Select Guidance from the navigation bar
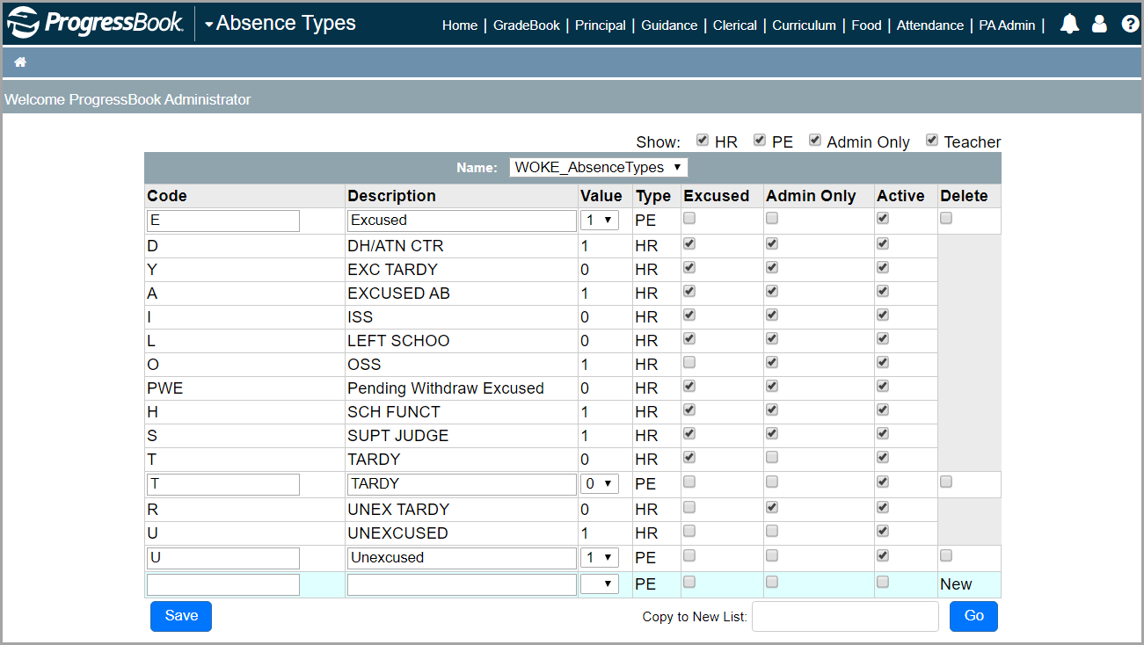1144x645 pixels. coord(669,25)
